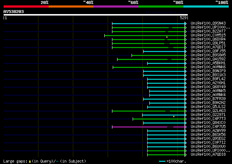Click the arrowhead ending the Q9SN43 alignment

pos(186,23)
